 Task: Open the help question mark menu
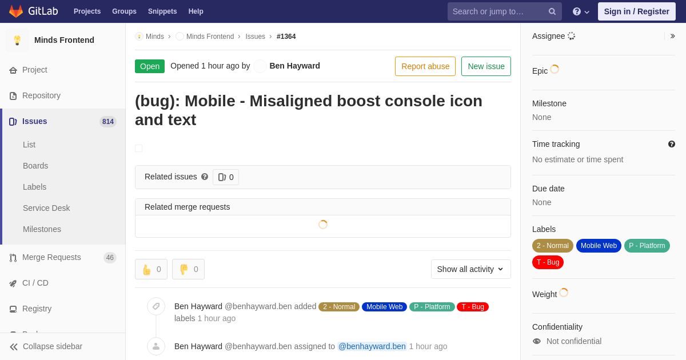tap(581, 11)
